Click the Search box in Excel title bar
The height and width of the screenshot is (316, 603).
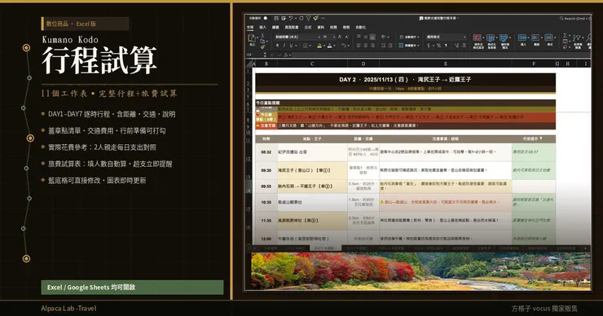(x=575, y=18)
